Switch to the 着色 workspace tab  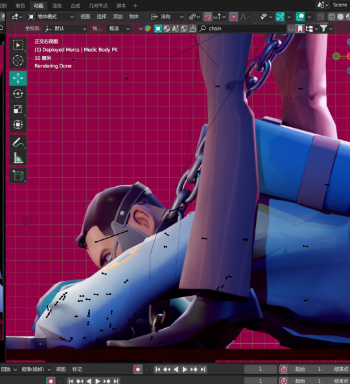pyautogui.click(x=20, y=5)
